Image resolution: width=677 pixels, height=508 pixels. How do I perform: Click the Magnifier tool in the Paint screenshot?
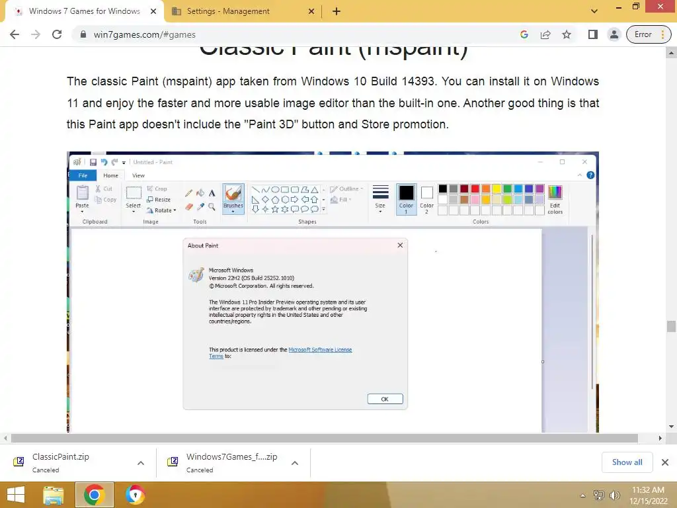[x=212, y=207]
